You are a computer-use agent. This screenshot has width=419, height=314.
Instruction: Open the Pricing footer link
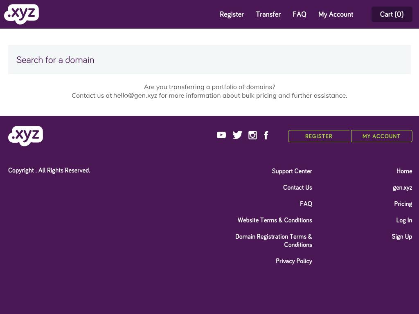pos(403,204)
